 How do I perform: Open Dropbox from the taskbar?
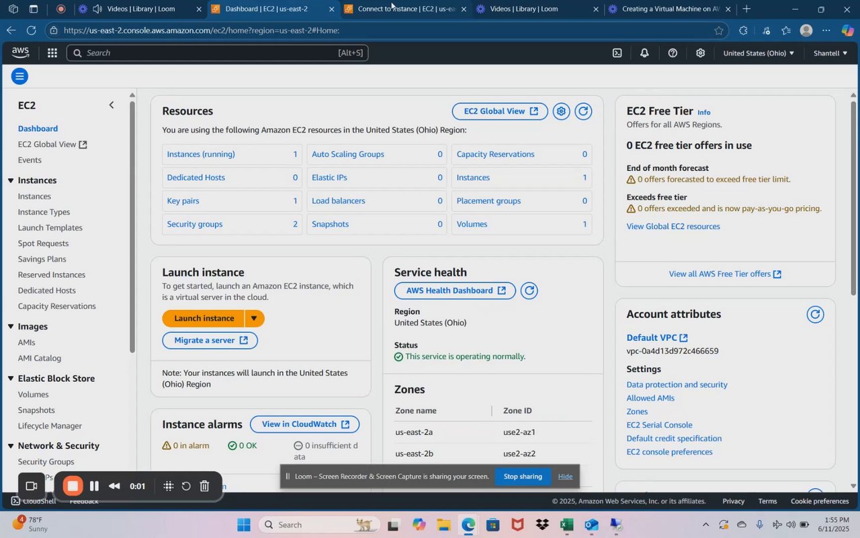pyautogui.click(x=542, y=525)
